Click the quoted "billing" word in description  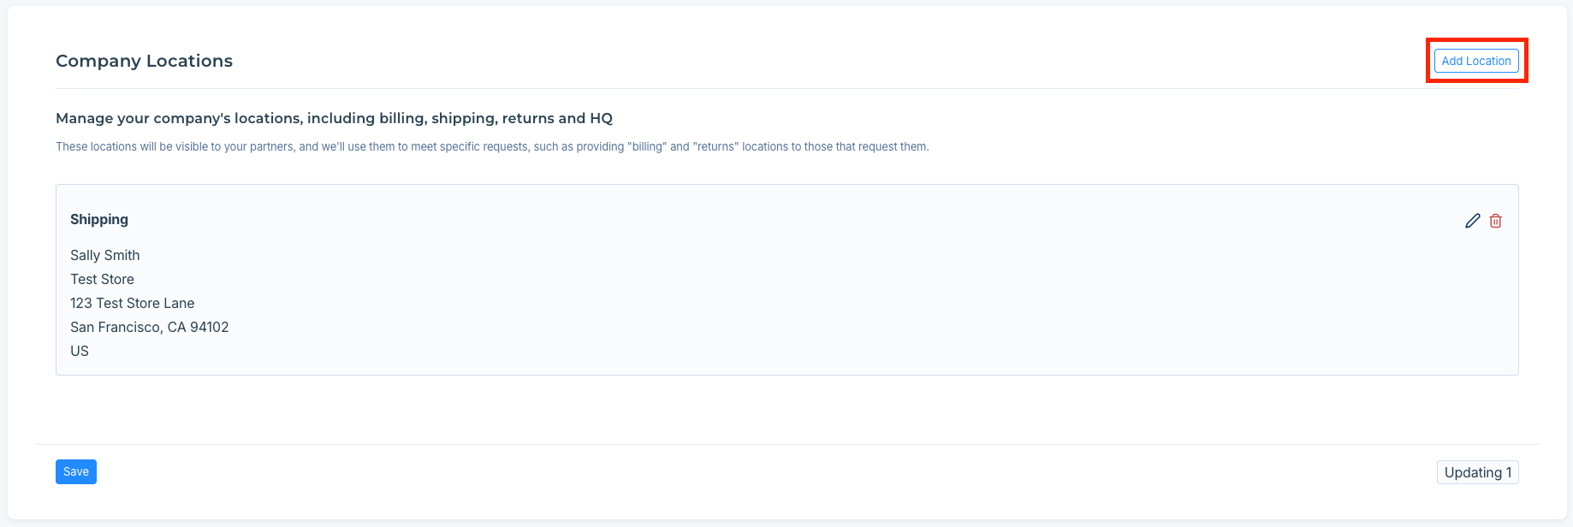point(647,146)
